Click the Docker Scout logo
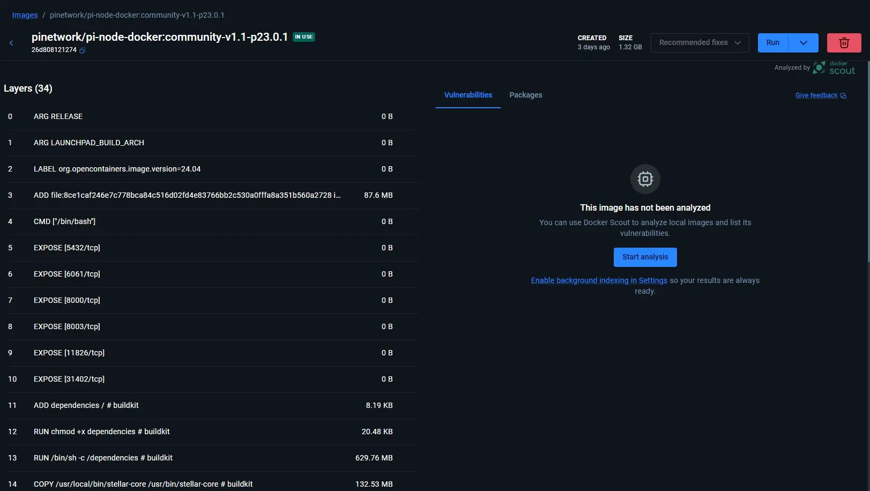Viewport: 870px width, 491px height. coord(834,68)
